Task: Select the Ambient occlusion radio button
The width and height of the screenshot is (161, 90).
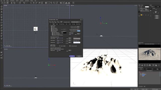Action: point(51,29)
